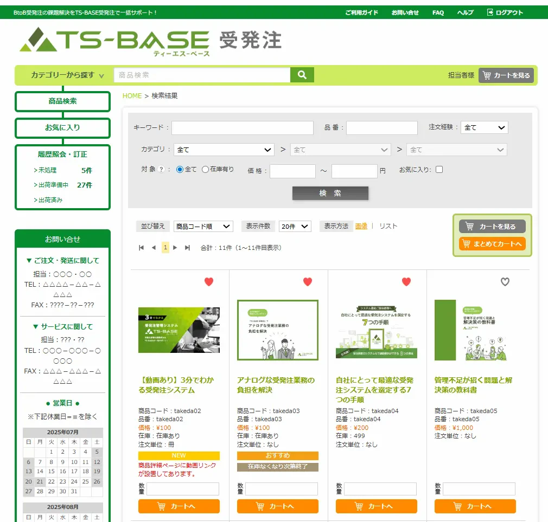Click the cart icon on まとめてカートへ
The height and width of the screenshot is (522, 548).
(467, 244)
